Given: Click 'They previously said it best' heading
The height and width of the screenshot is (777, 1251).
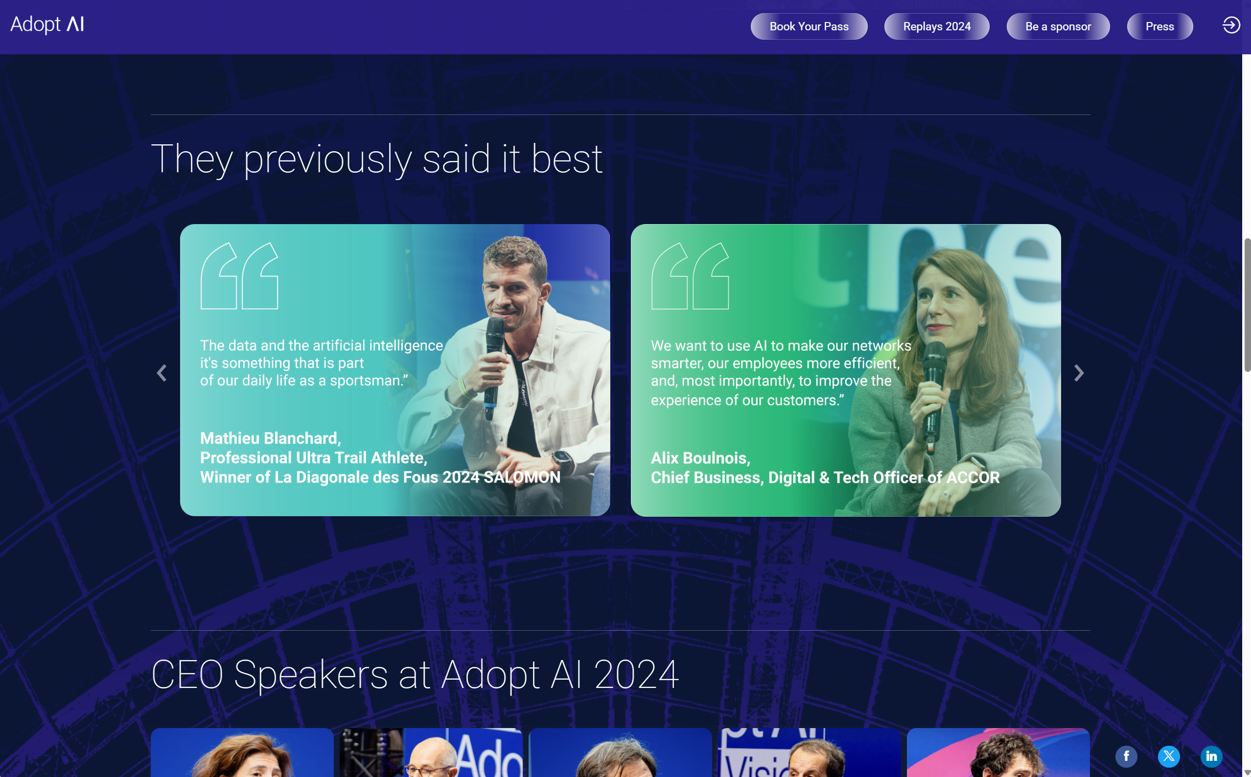Looking at the screenshot, I should click(377, 160).
